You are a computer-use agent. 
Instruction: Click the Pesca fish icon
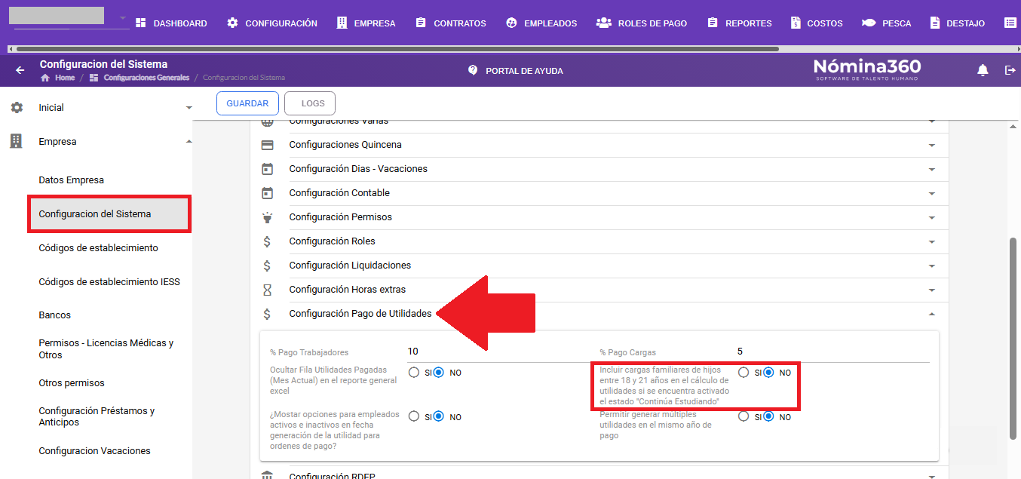tap(869, 23)
